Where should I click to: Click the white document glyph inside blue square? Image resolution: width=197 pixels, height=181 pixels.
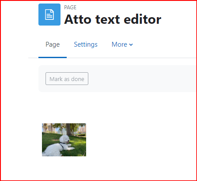(x=49, y=15)
